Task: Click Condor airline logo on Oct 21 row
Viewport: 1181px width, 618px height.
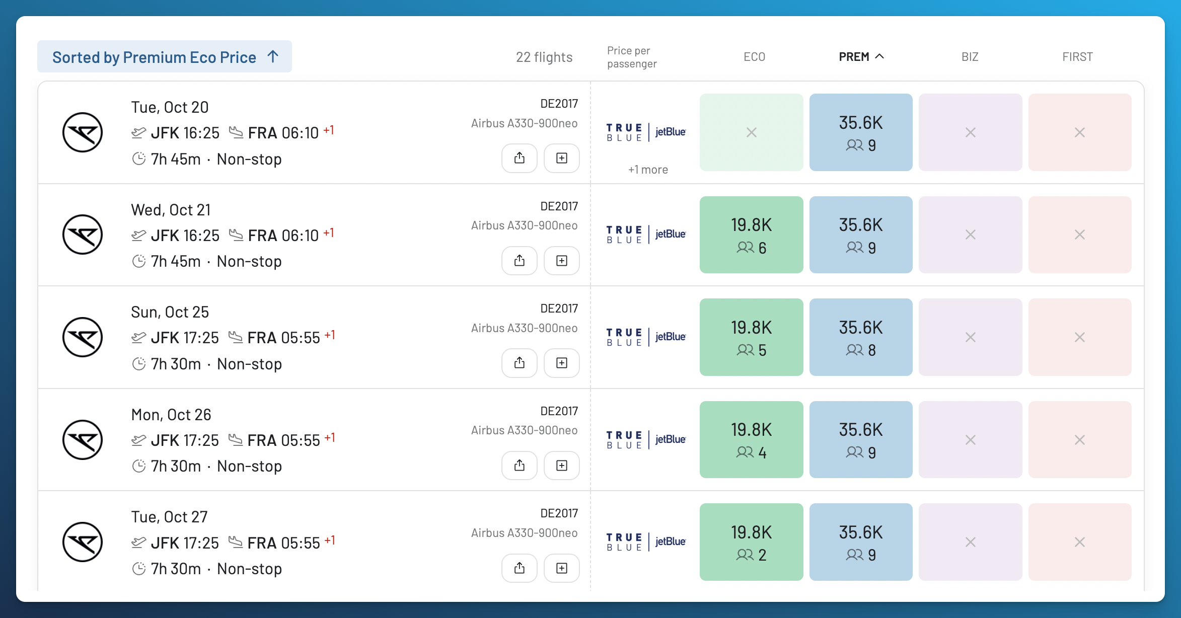Action: (83, 235)
